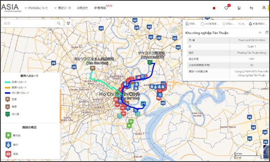The width and height of the screenshot is (270, 162).
Task: Open the favorites heart icon in header
Action: pyautogui.click(x=226, y=8)
